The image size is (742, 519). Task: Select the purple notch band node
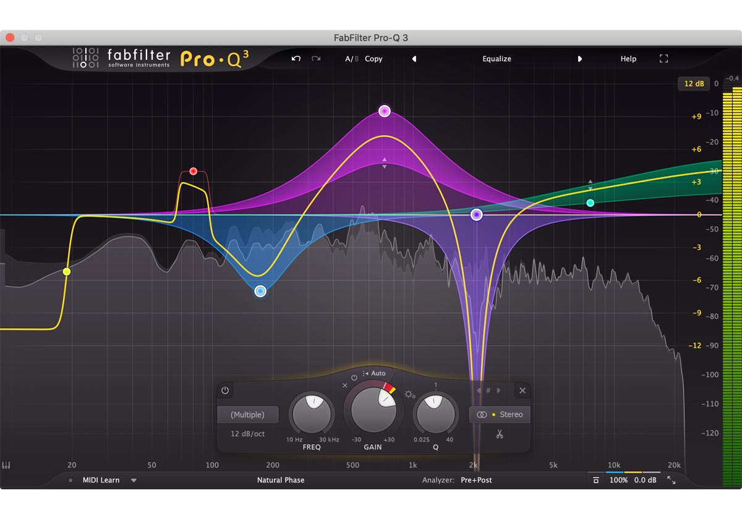pyautogui.click(x=476, y=215)
